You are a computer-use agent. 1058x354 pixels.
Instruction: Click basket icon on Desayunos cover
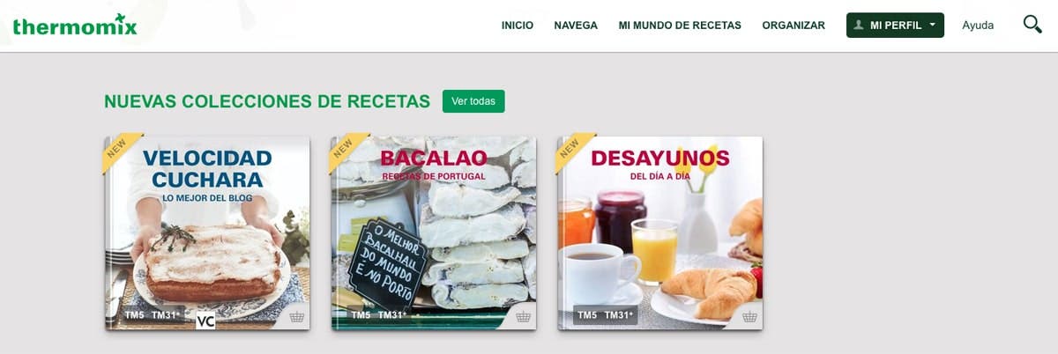(x=749, y=316)
